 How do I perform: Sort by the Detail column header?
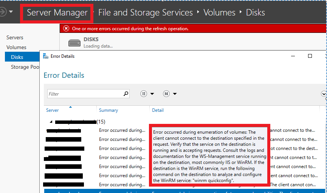[x=158, y=110]
